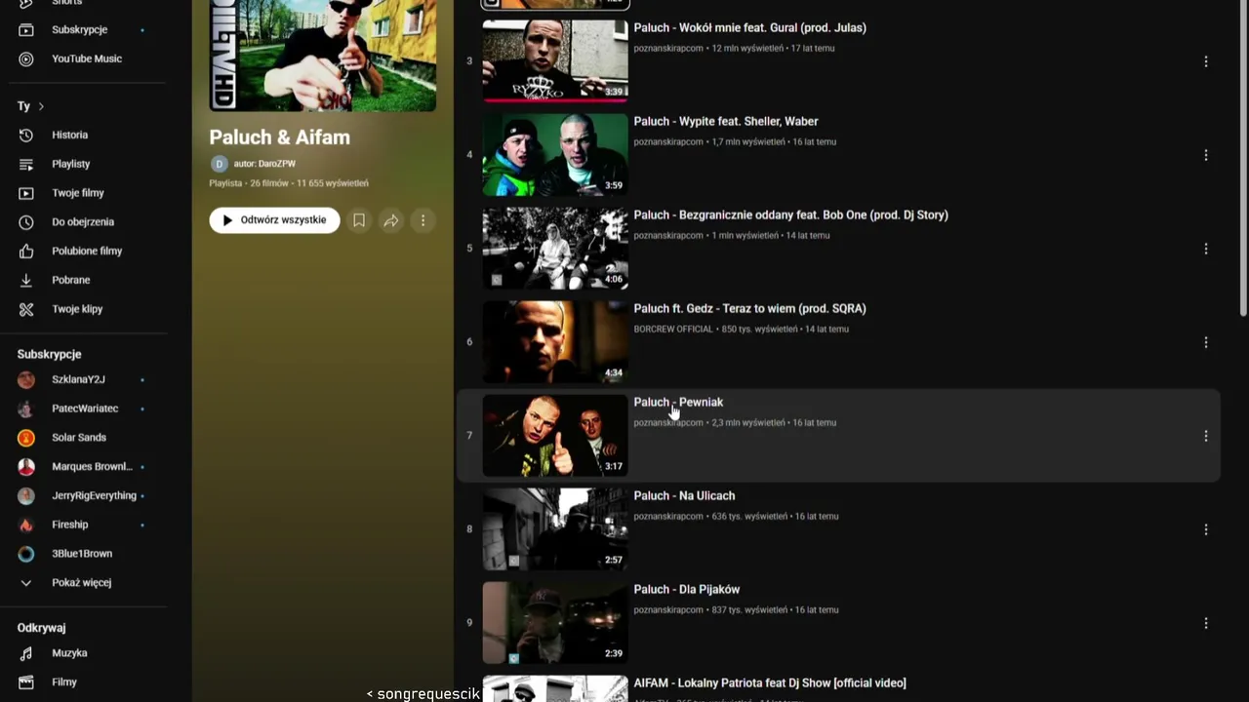Open Pobrane downloads section

[83, 280]
